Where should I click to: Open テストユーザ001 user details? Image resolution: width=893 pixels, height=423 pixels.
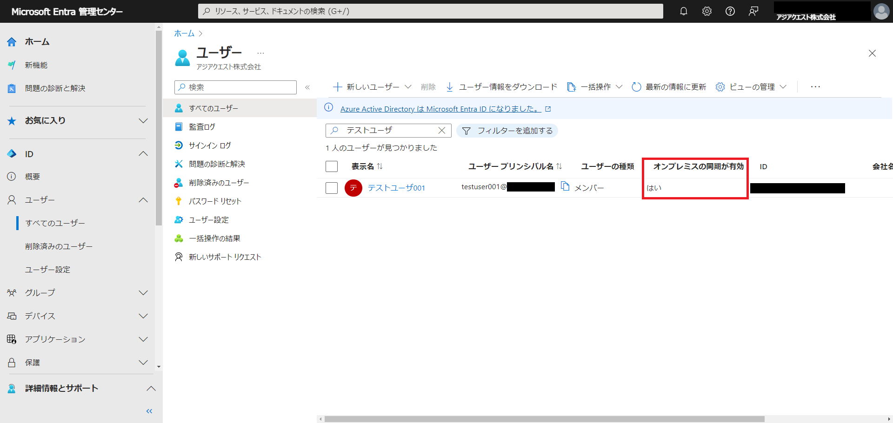pos(396,188)
